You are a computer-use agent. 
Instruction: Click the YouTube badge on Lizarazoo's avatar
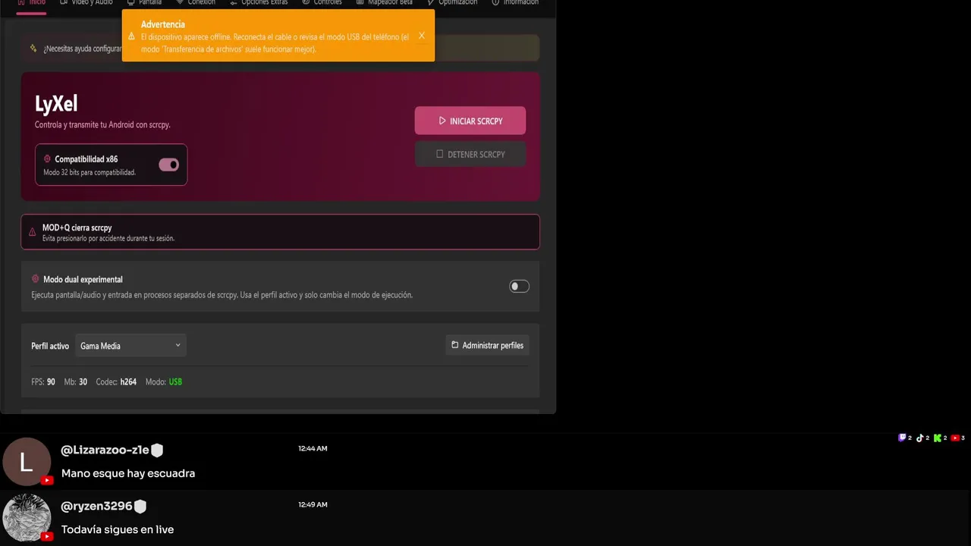pyautogui.click(x=47, y=480)
